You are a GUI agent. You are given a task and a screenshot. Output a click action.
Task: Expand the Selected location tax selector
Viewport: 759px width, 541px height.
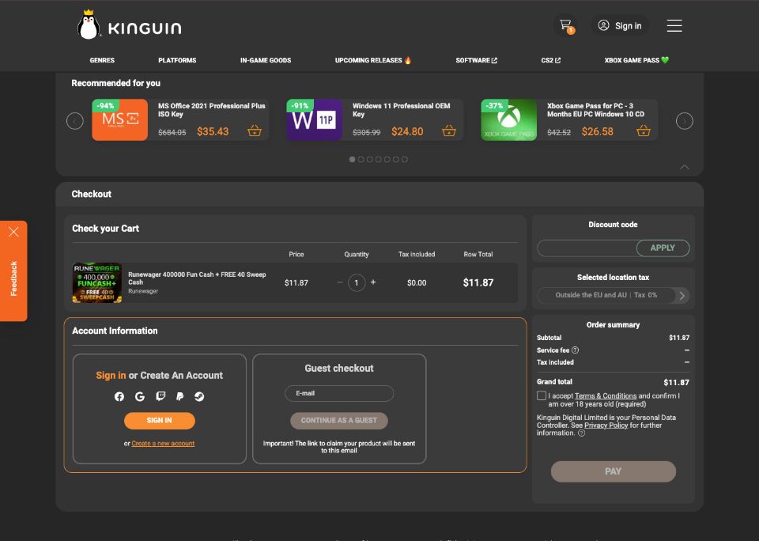(681, 296)
